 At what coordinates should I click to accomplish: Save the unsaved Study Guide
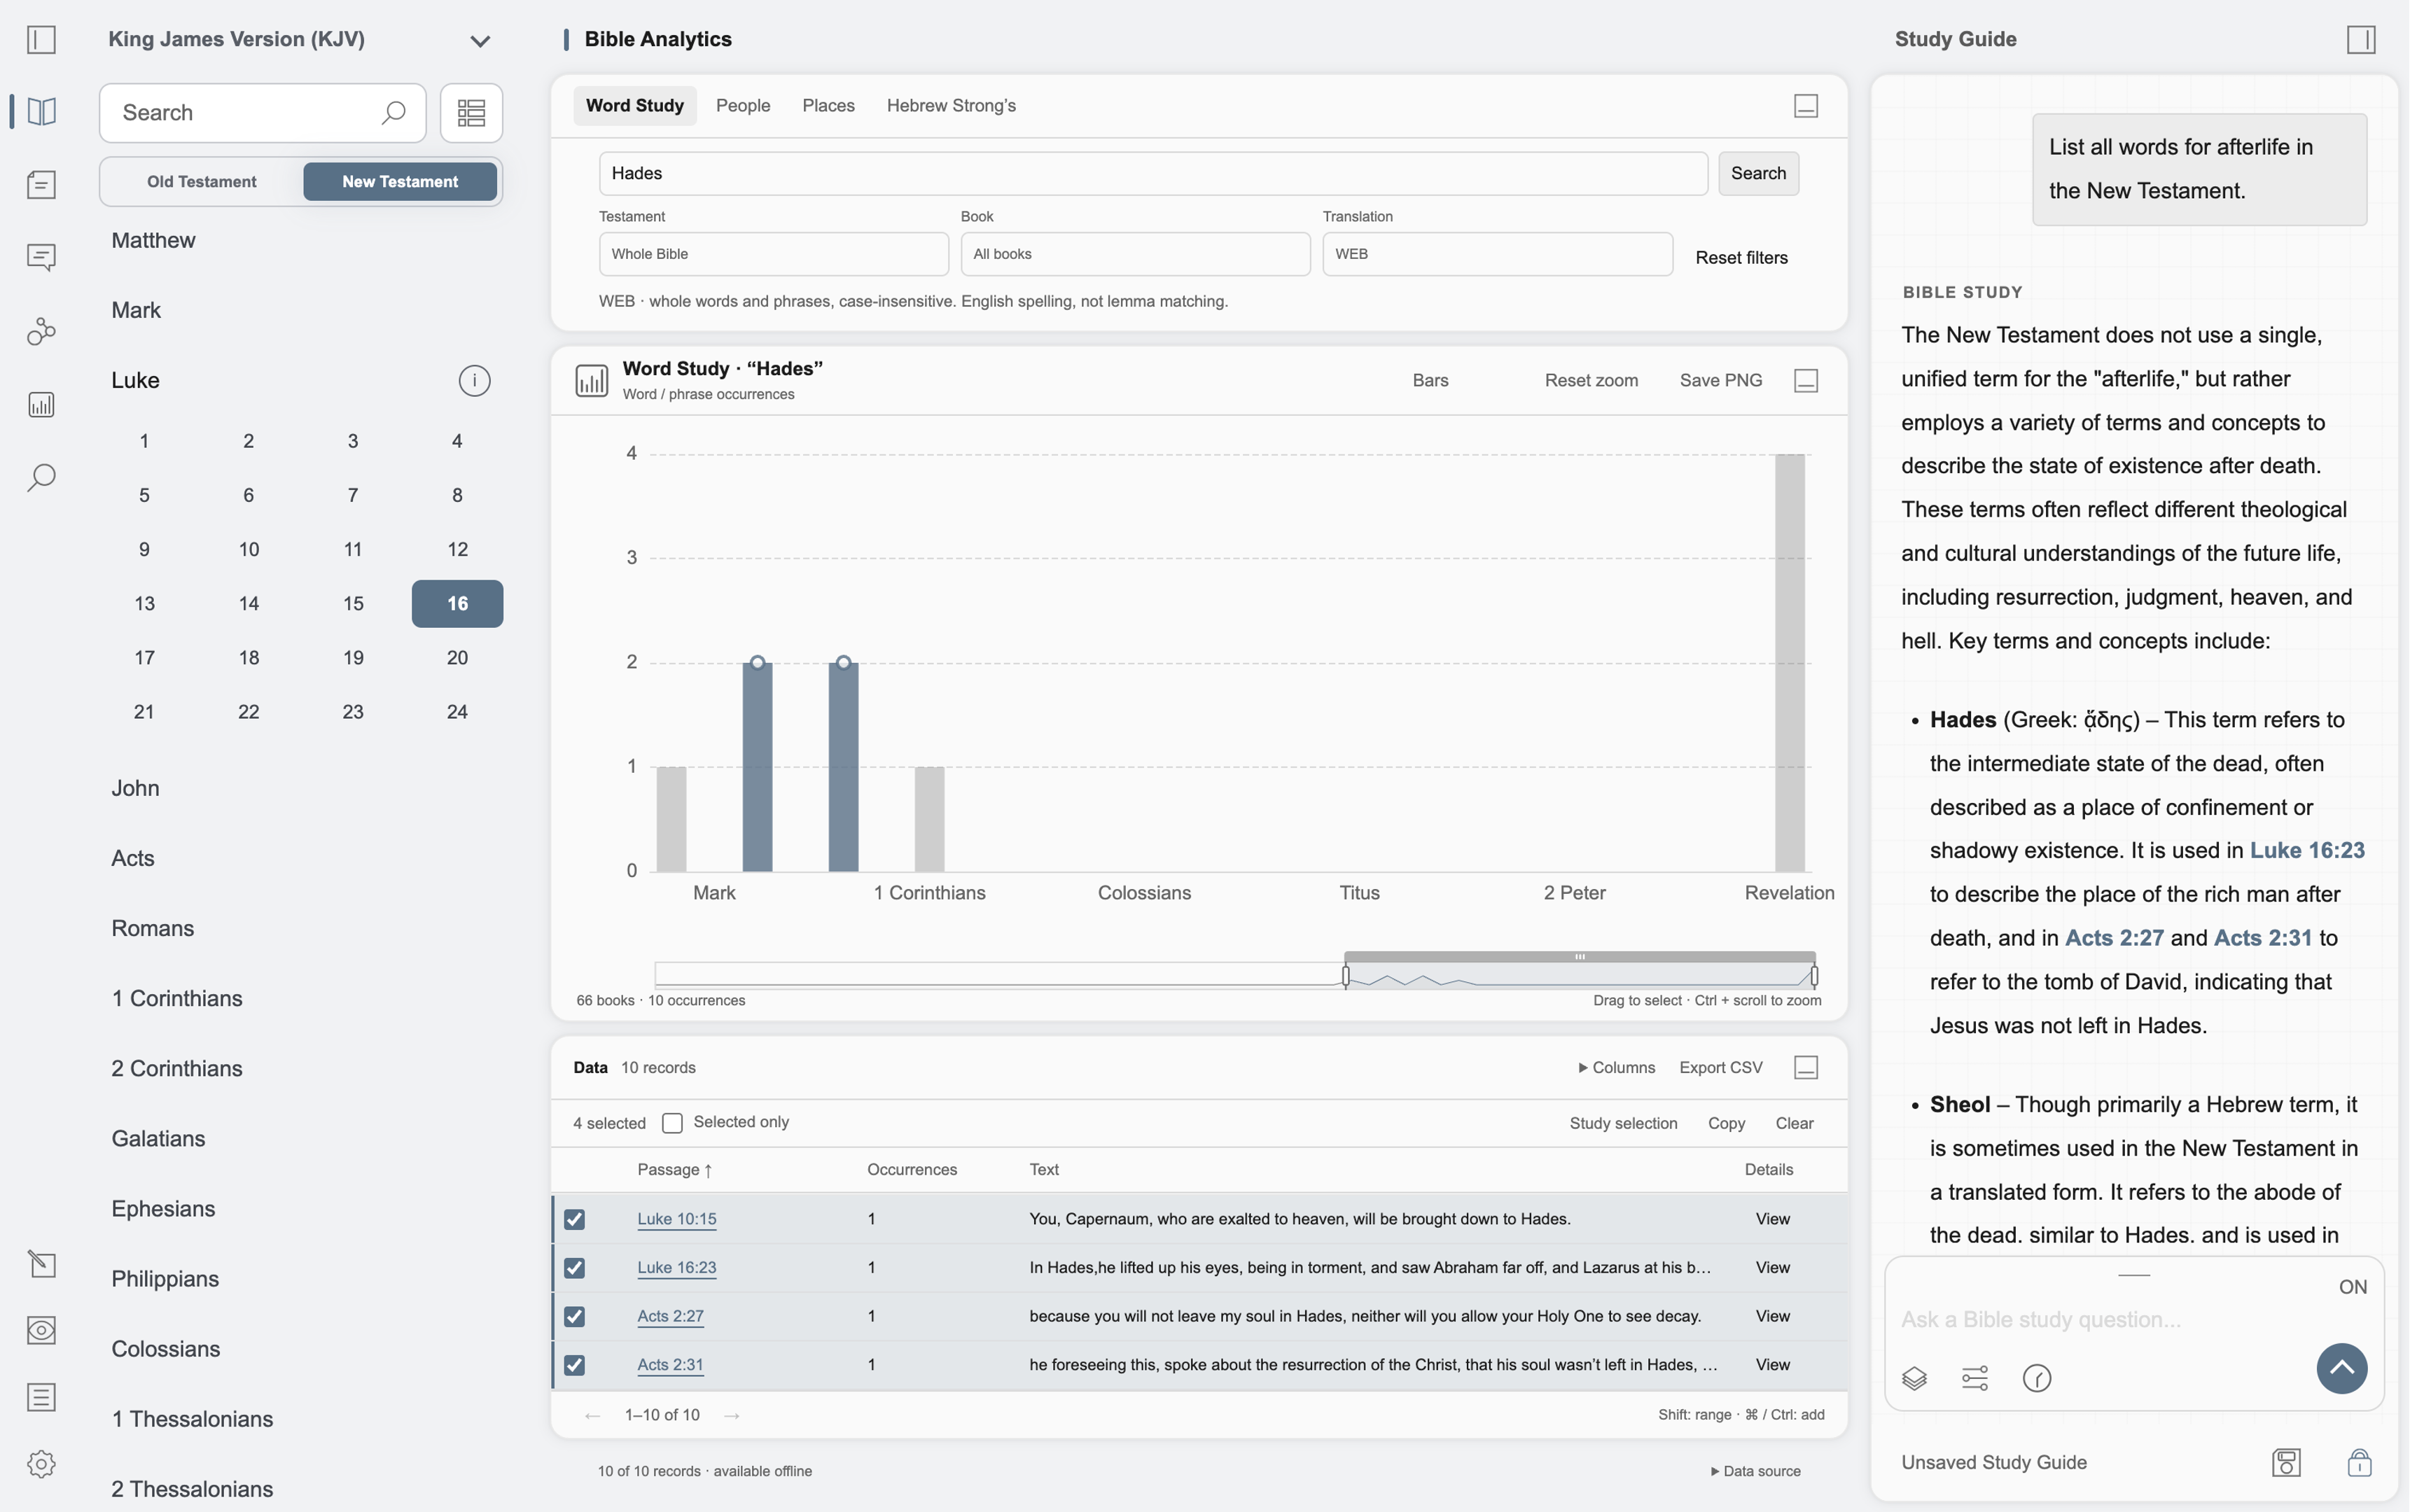click(2286, 1462)
